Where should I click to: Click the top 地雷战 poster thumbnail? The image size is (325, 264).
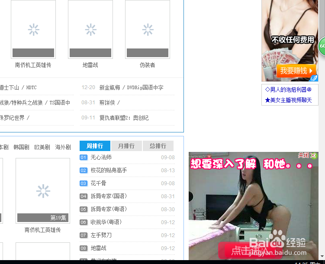click(90, 29)
